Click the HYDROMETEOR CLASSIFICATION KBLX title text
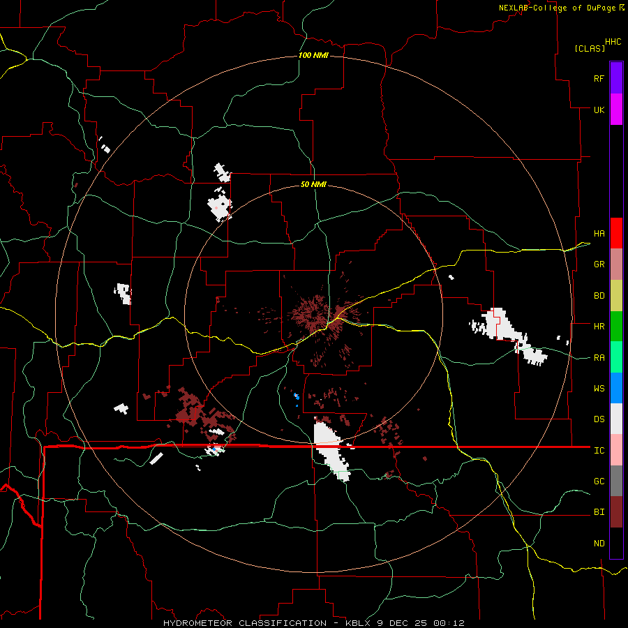The width and height of the screenshot is (628, 628). (313, 623)
